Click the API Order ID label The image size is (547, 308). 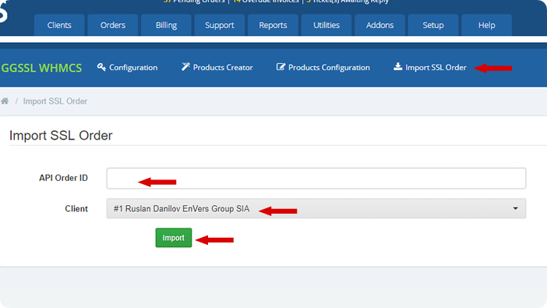(x=63, y=178)
